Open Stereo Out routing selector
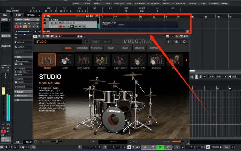This screenshot has height=151, width=241. point(23,87)
